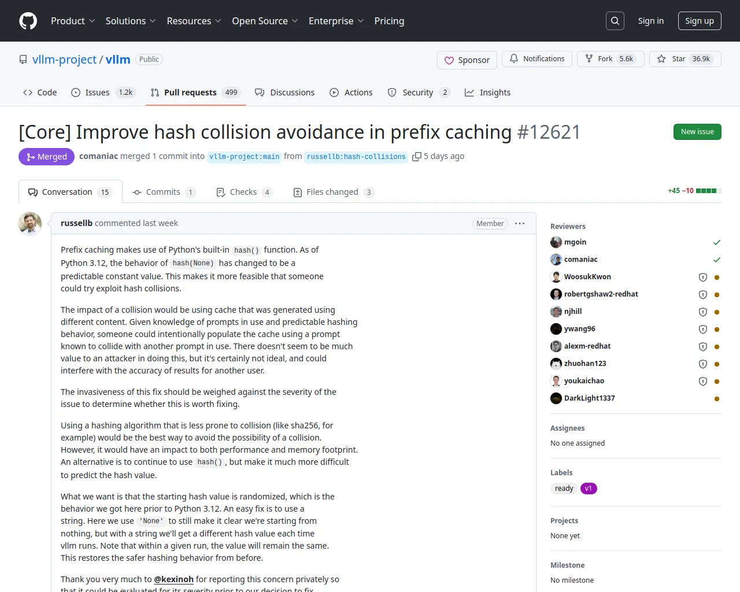Click the search magnifier icon

[615, 21]
